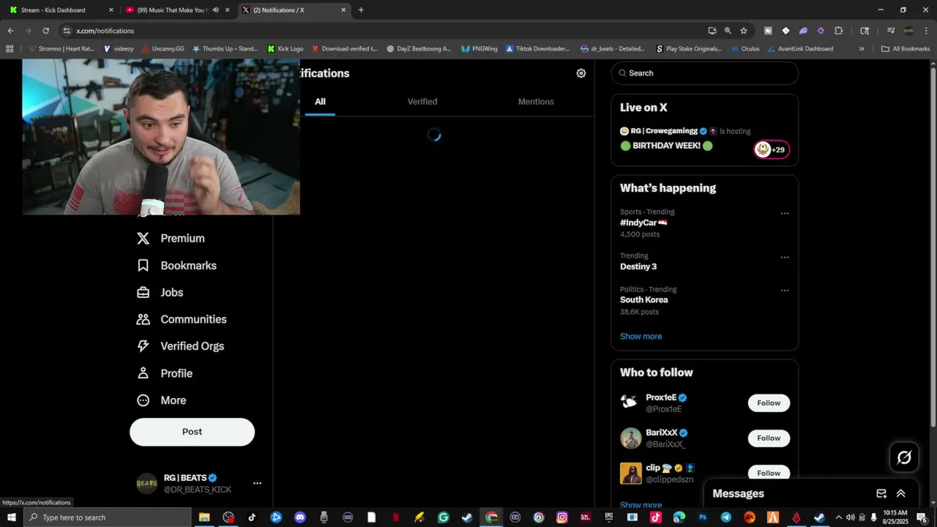Open Communities in the X sidebar
Screen dimensions: 937x527
[x=182, y=319]
